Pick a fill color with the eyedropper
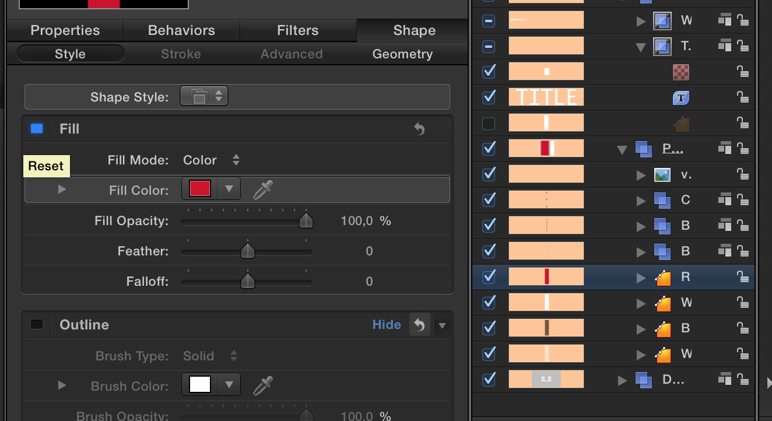This screenshot has width=772, height=421. click(263, 190)
